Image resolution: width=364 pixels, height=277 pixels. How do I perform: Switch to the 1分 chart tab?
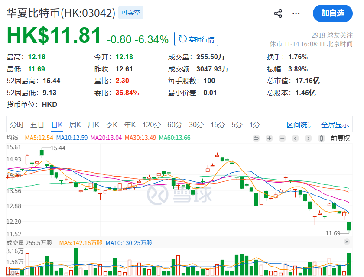pos(255,125)
